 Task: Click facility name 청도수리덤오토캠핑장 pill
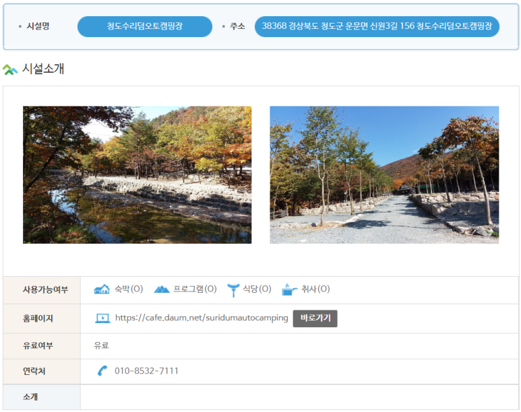coord(144,26)
